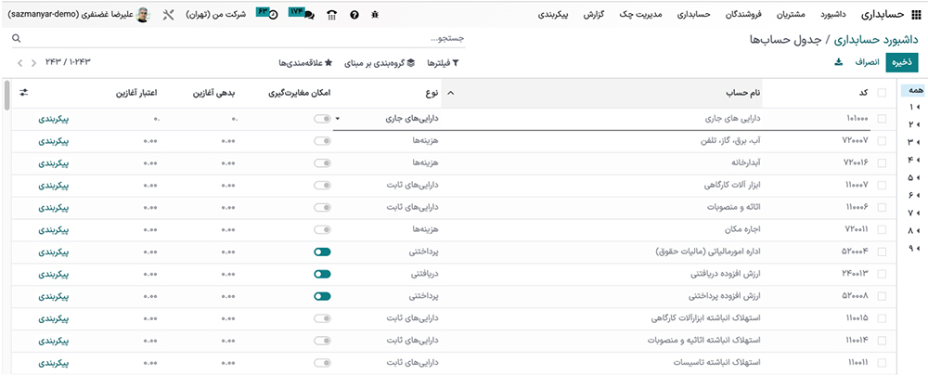This screenshot has width=928, height=388.
Task: Toggle reconciliation switch for اجاره مکان
Action: [322, 228]
